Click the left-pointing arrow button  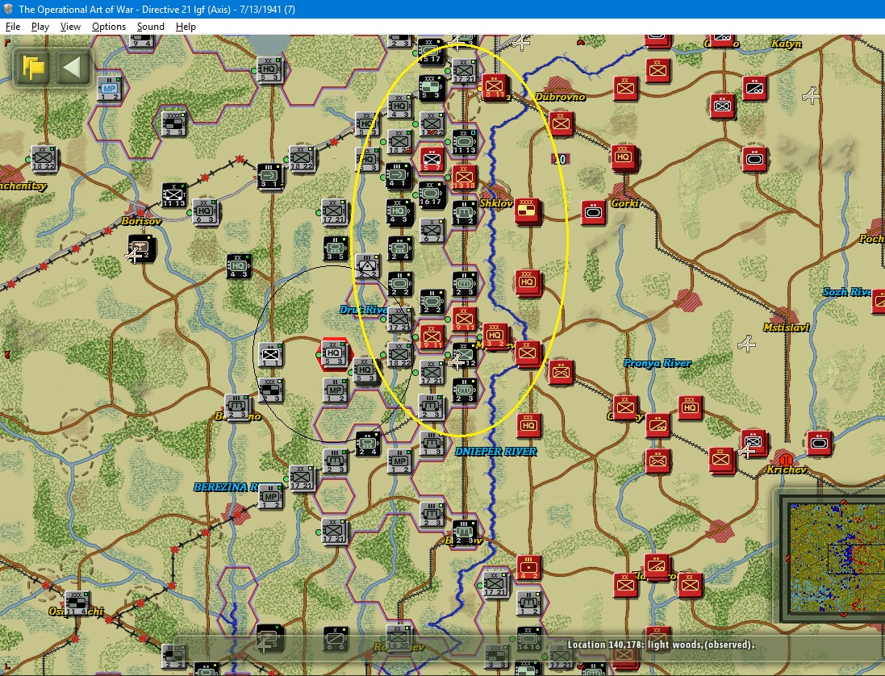tap(73, 68)
